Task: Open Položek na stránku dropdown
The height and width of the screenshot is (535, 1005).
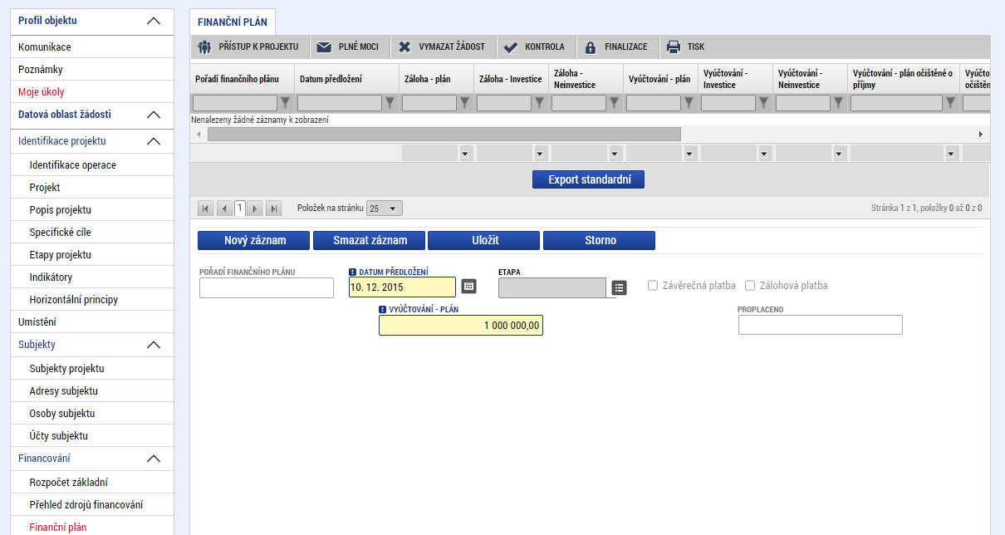Action: (385, 209)
